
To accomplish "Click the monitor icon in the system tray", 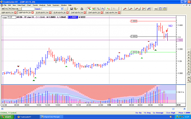I will pos(177,117).
